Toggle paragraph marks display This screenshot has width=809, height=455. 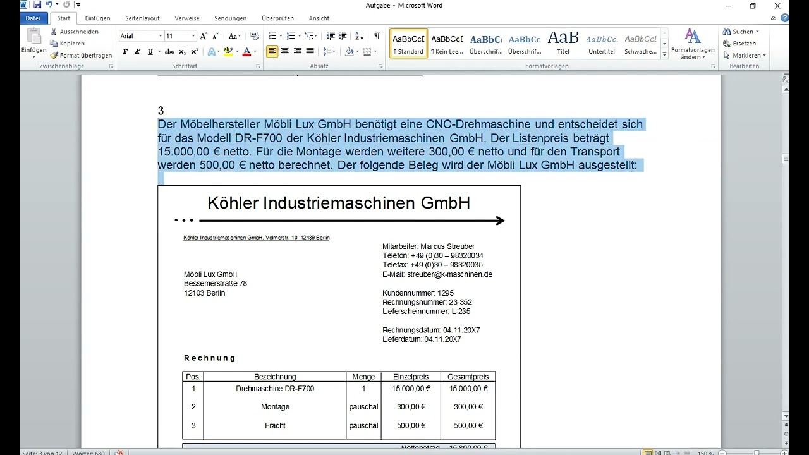[x=377, y=36]
